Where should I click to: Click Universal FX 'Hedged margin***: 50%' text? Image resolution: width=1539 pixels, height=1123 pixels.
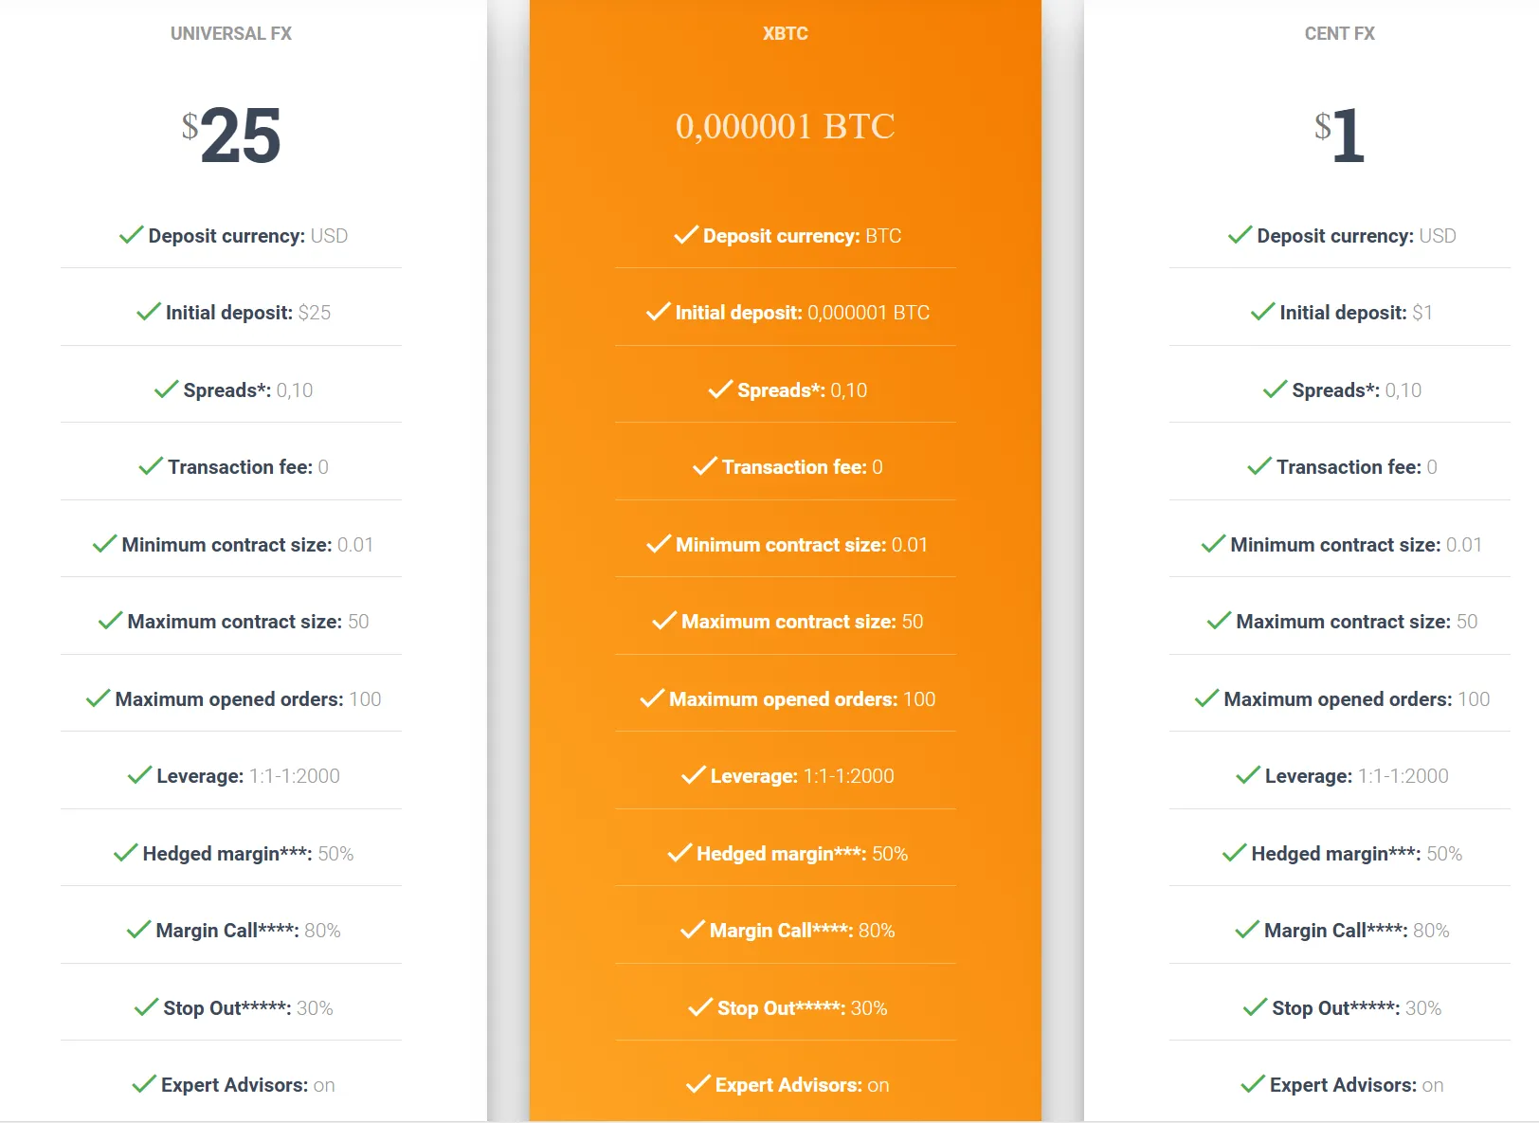pos(248,854)
